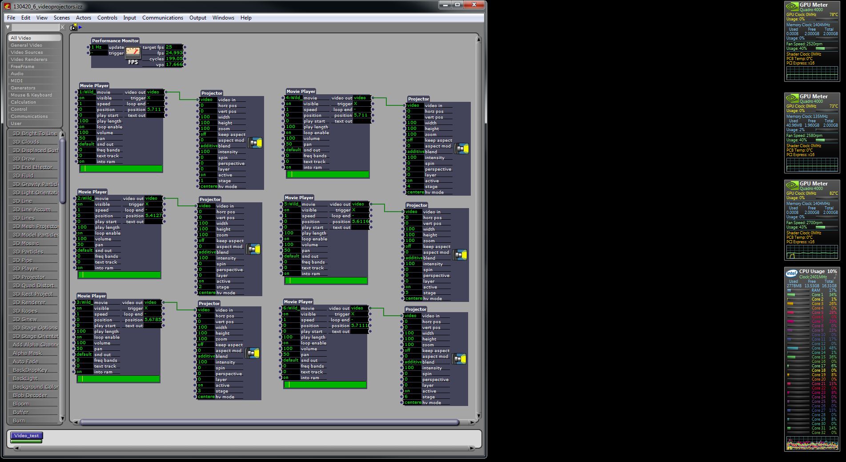Click NVIDIA logo on GPU Meter showing 82°C

click(792, 185)
